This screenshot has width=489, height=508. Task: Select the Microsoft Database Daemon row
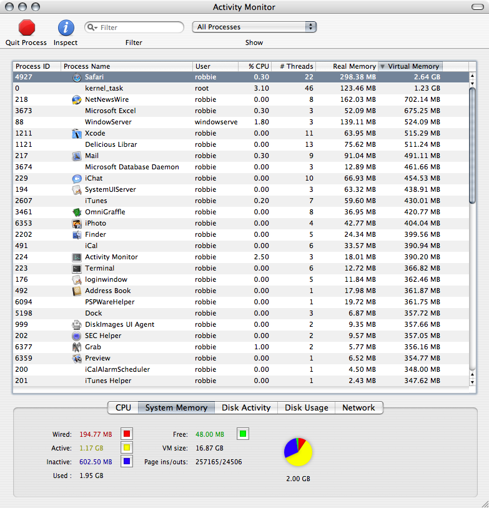[241, 167]
